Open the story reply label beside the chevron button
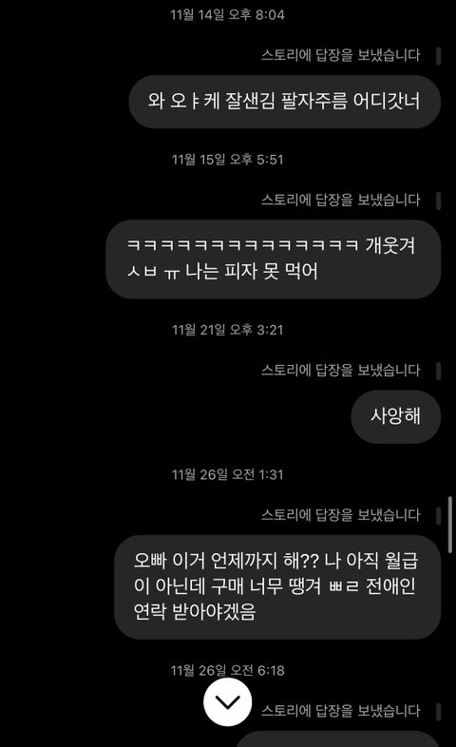This screenshot has height=747, width=456. [341, 711]
